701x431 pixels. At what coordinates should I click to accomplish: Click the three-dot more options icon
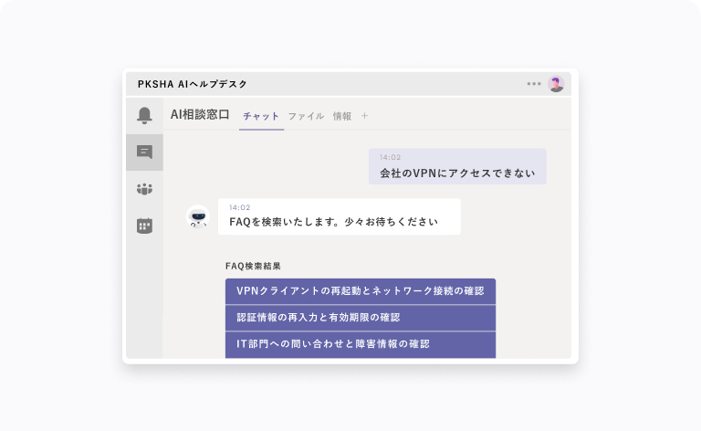coord(534,84)
